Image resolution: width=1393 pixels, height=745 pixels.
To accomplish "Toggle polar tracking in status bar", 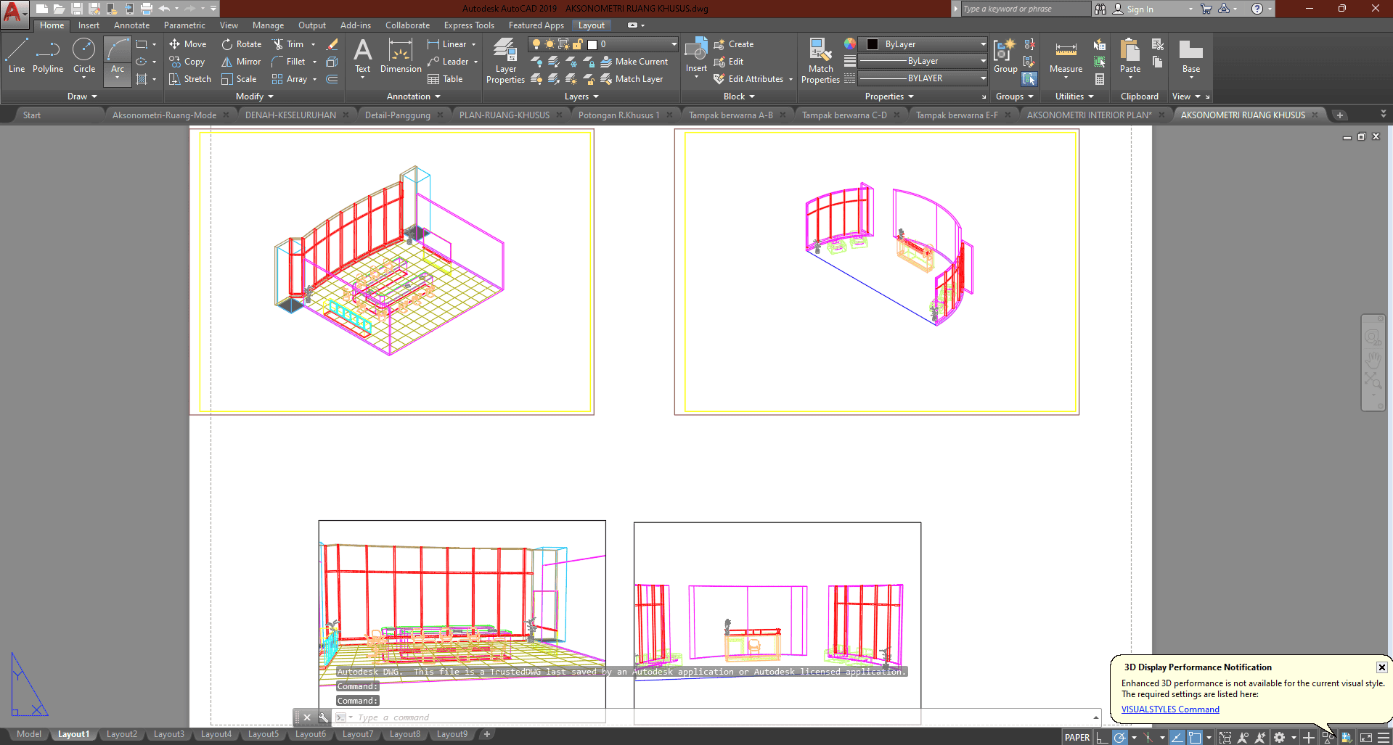I will coord(1120,737).
